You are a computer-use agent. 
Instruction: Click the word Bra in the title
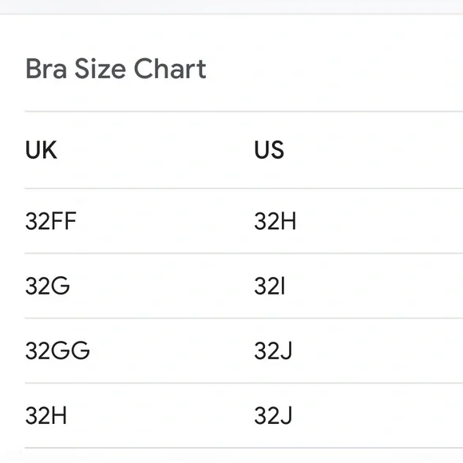(46, 69)
